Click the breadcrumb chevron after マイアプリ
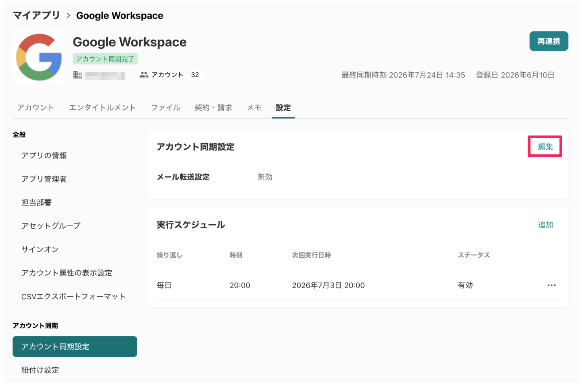 tap(68, 15)
